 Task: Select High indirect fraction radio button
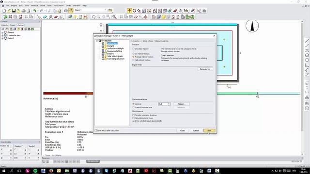[134, 60]
